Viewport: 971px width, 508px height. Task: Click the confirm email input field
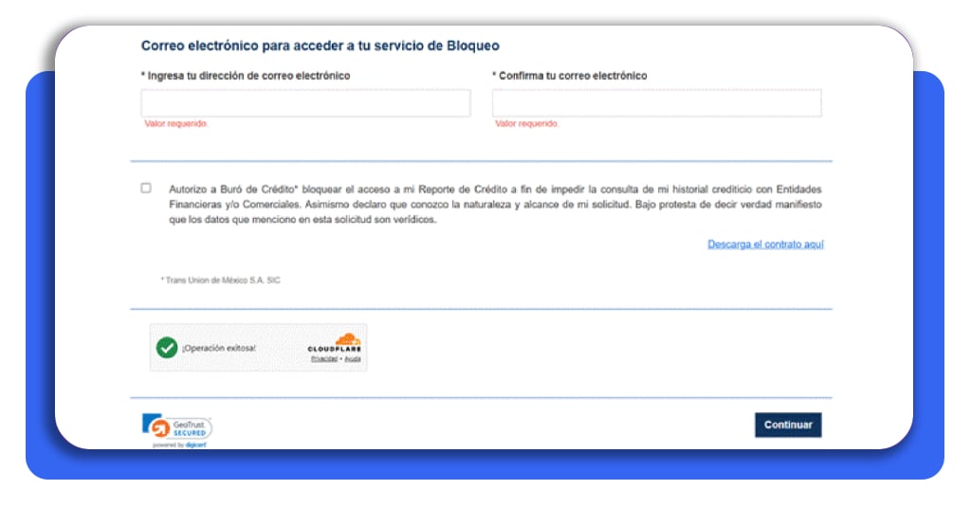point(656,103)
